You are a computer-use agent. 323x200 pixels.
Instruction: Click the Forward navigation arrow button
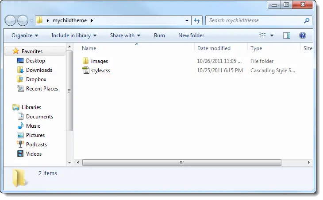(23, 20)
